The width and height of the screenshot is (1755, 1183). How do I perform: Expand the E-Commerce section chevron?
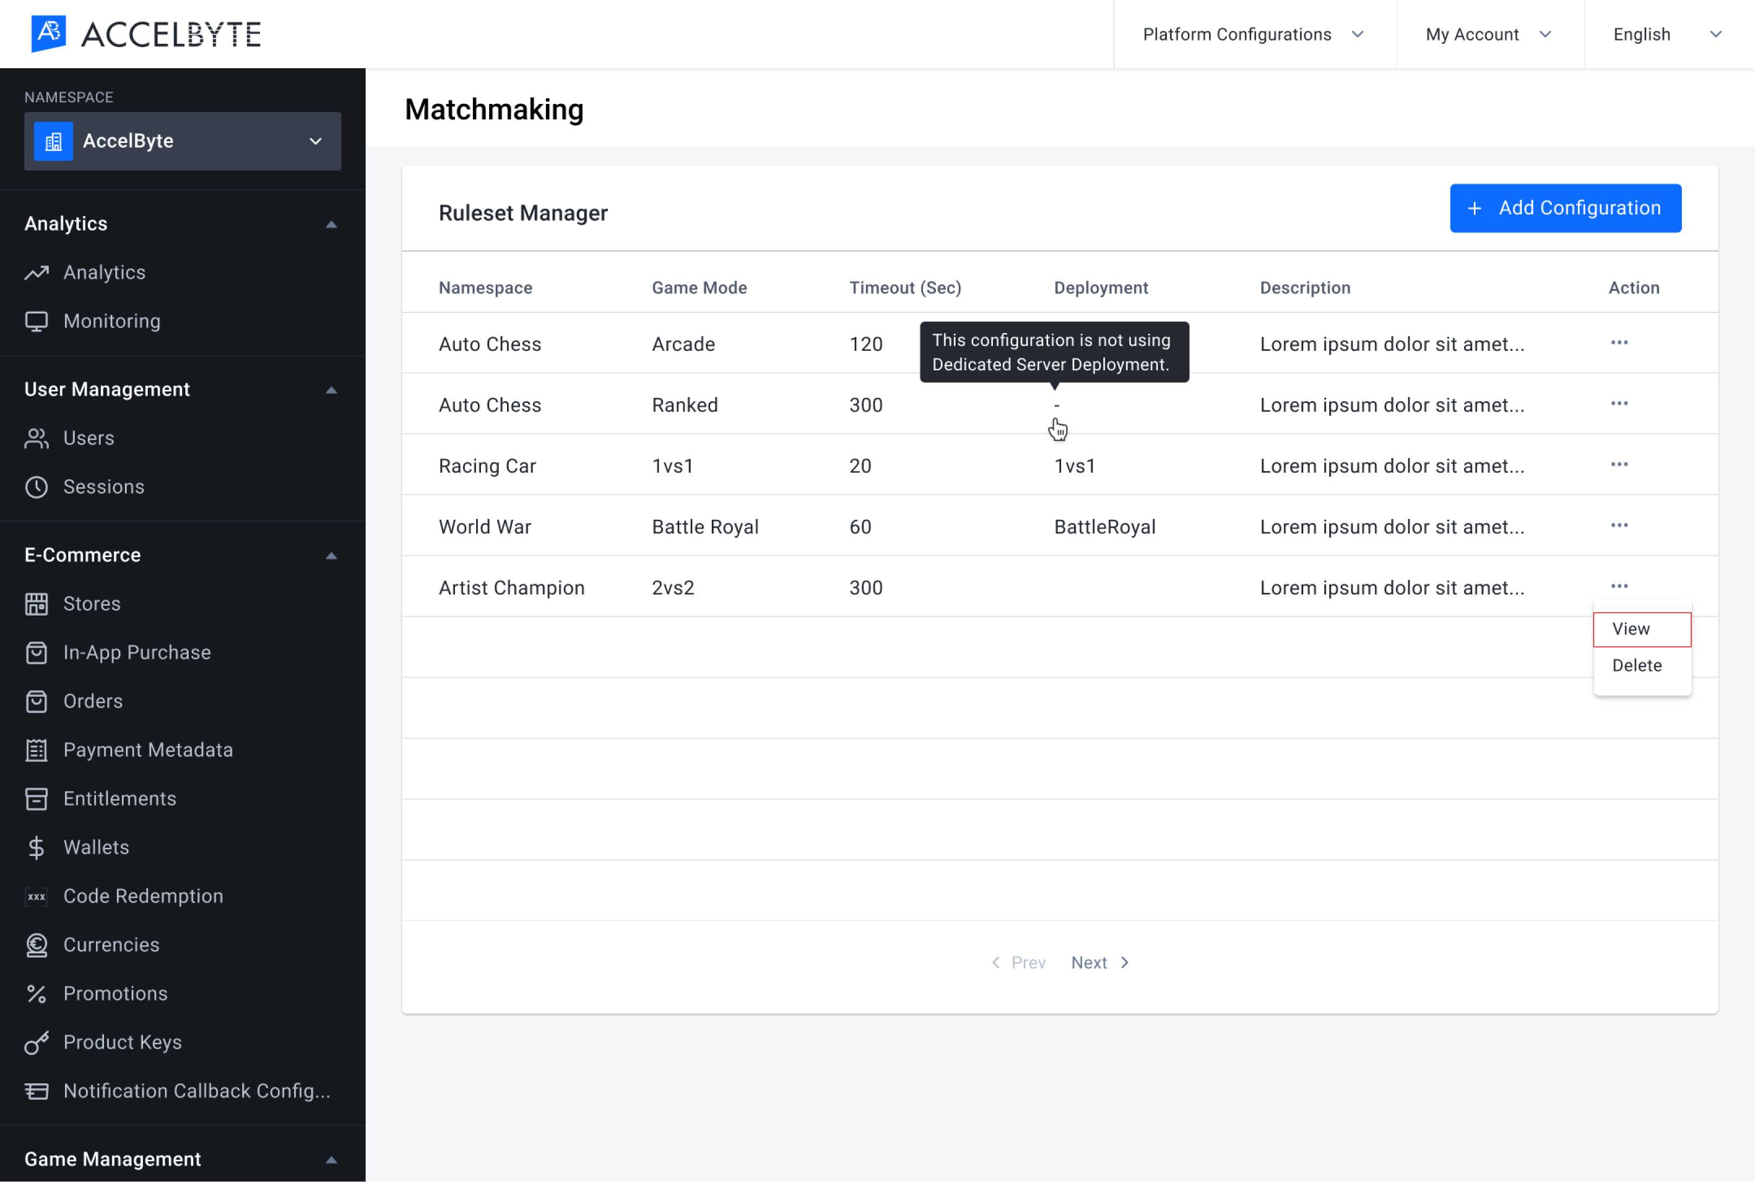point(331,554)
